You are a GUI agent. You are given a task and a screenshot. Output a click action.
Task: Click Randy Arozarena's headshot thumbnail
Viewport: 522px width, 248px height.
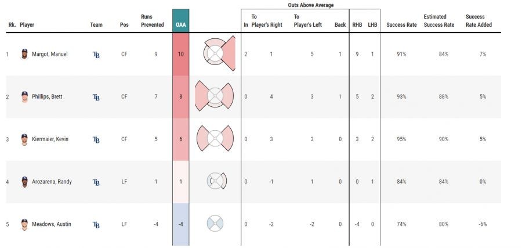coord(24,182)
